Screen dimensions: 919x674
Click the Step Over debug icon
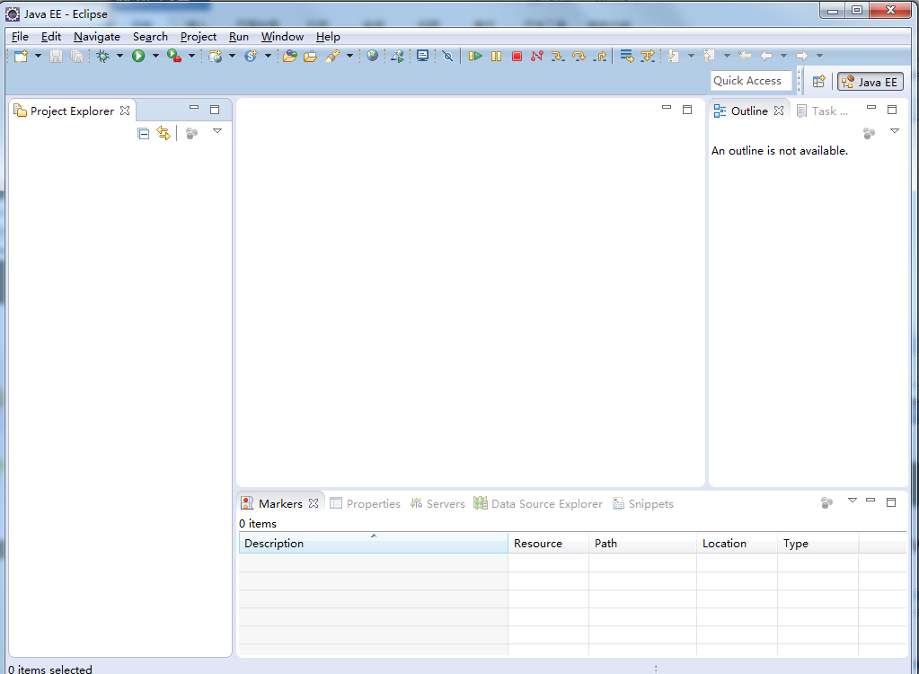579,56
